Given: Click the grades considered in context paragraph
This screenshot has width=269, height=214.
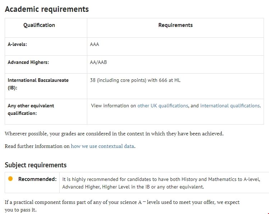Looking at the screenshot, I should (114, 134).
